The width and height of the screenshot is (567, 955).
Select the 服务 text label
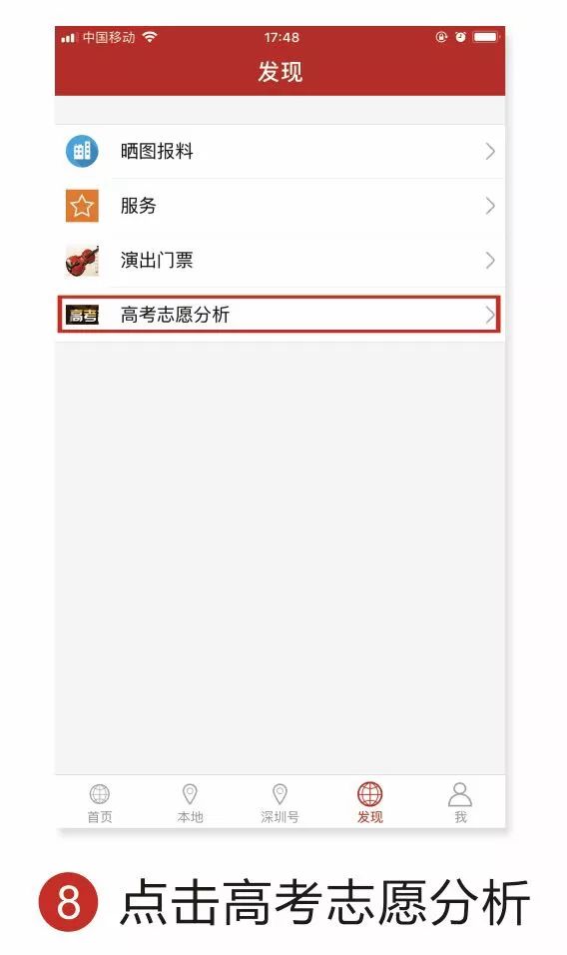(x=139, y=206)
